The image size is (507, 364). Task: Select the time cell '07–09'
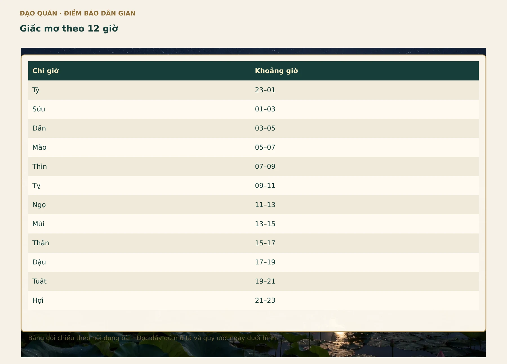[x=365, y=167]
